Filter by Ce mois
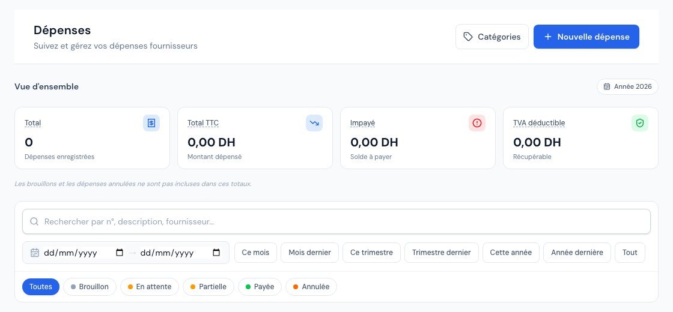 (256, 253)
